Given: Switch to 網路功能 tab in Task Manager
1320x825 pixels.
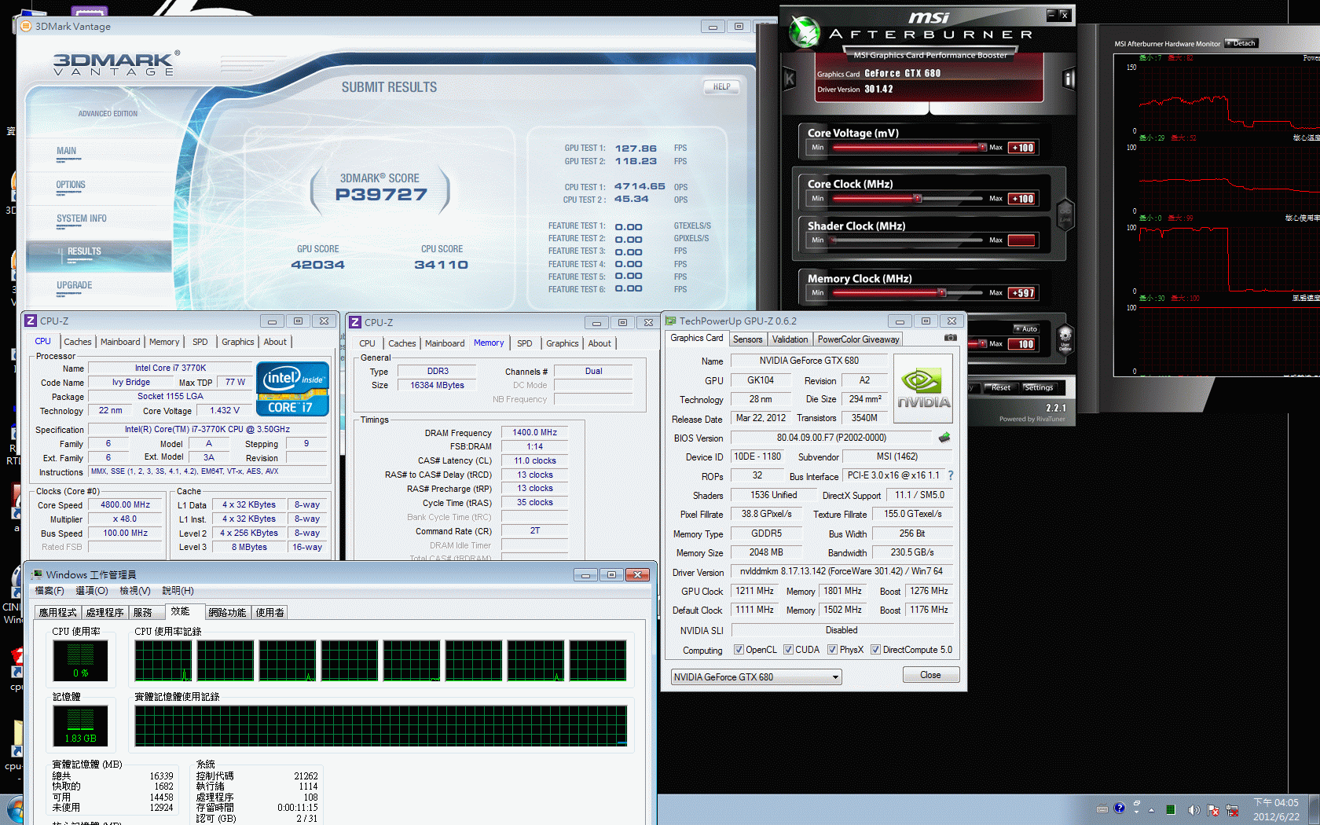Looking at the screenshot, I should tap(227, 612).
